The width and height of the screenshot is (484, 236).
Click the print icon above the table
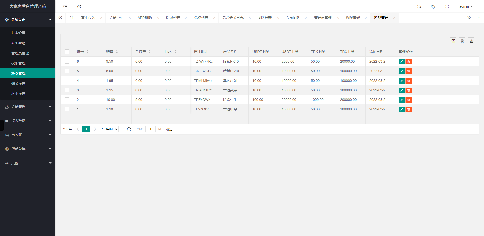[462, 41]
